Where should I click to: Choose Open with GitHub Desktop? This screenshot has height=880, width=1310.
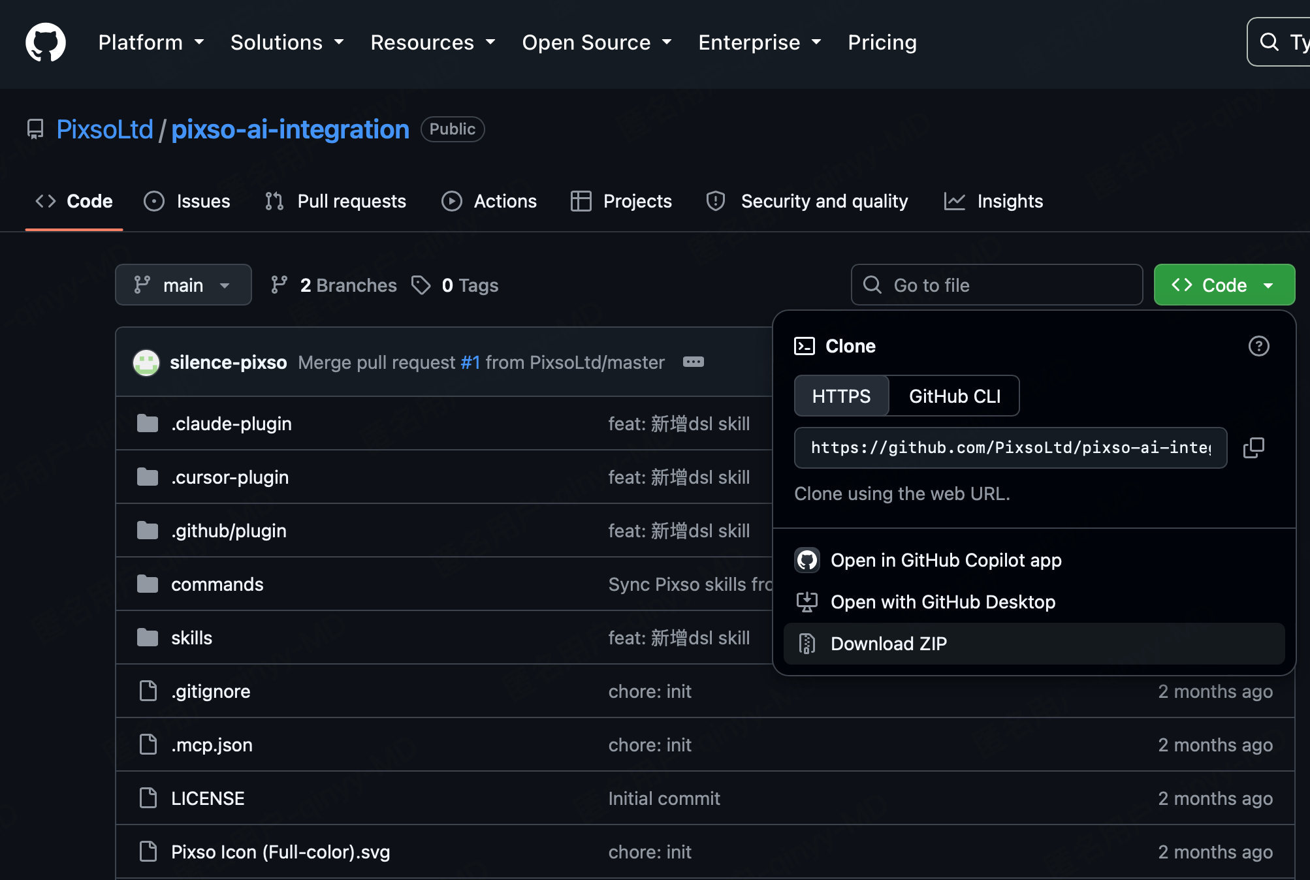click(x=1034, y=602)
